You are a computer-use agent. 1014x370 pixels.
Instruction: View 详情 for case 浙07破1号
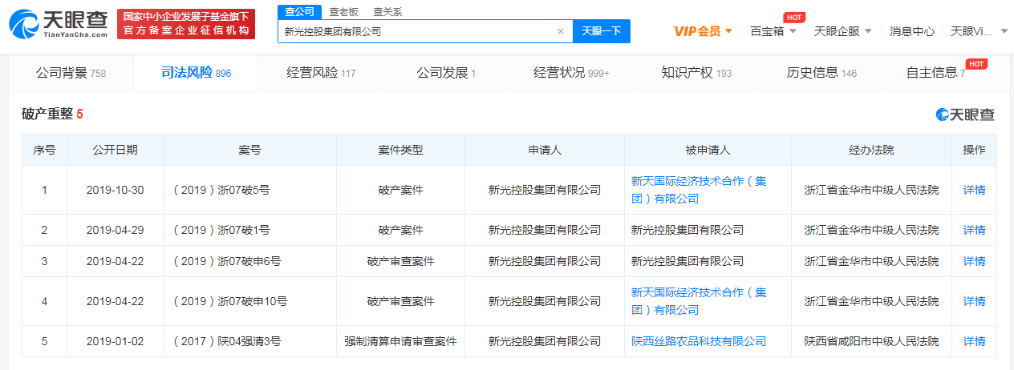pos(974,230)
